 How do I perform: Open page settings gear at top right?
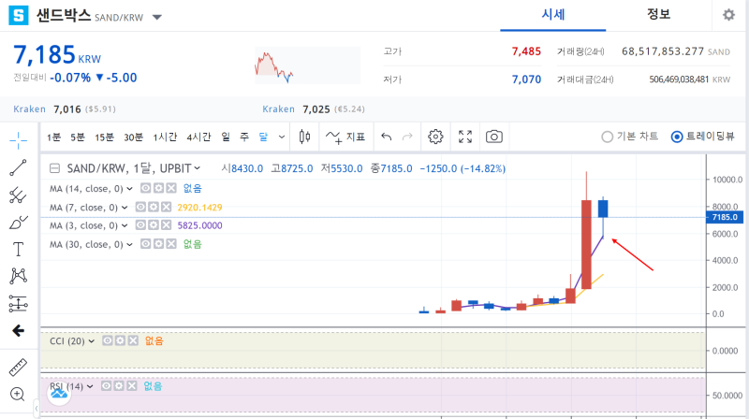coord(728,15)
